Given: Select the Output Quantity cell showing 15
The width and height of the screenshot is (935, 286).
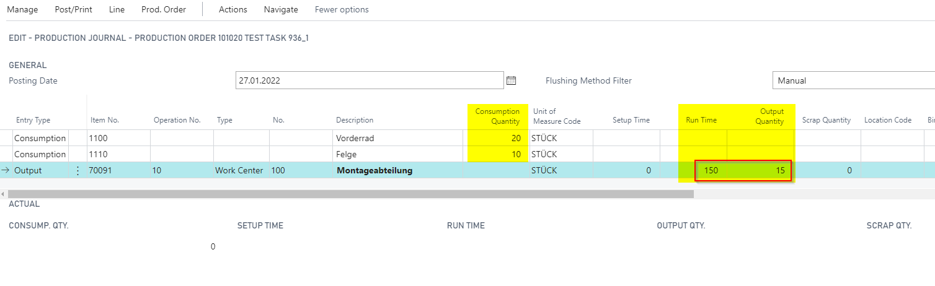Looking at the screenshot, I should (761, 170).
